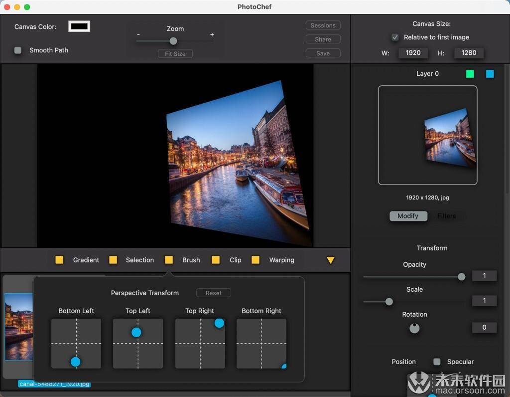
Task: Select the Layer 0 preview thumbnail
Action: (427, 135)
